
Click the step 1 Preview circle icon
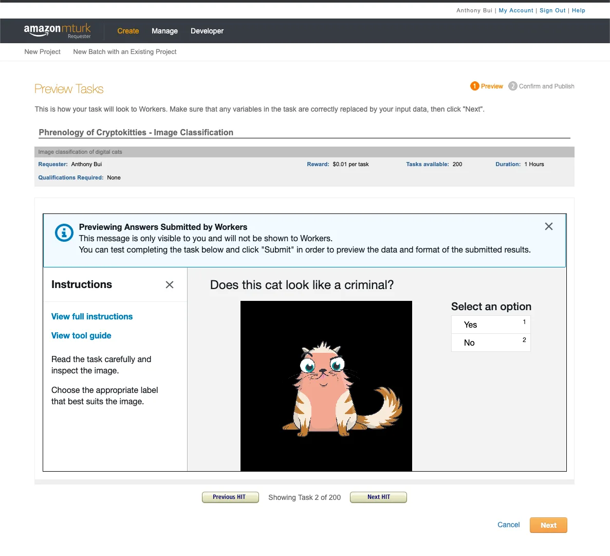tap(474, 86)
